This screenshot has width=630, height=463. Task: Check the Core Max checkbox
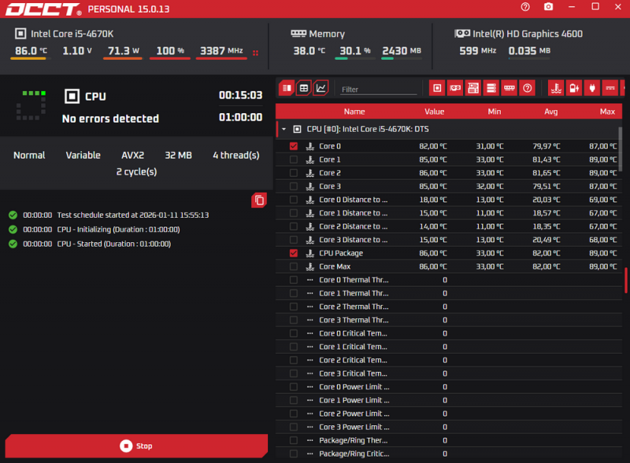tap(294, 266)
